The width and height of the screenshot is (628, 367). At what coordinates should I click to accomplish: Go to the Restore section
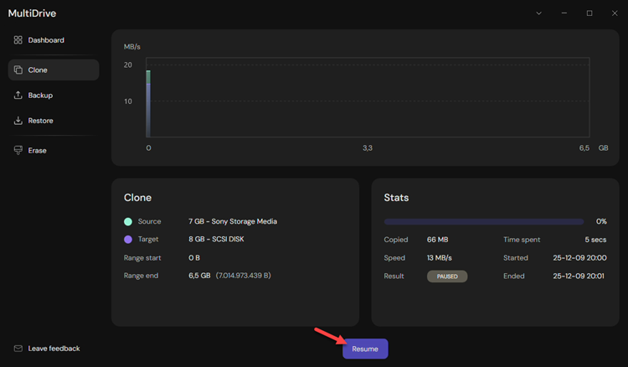pyautogui.click(x=40, y=121)
